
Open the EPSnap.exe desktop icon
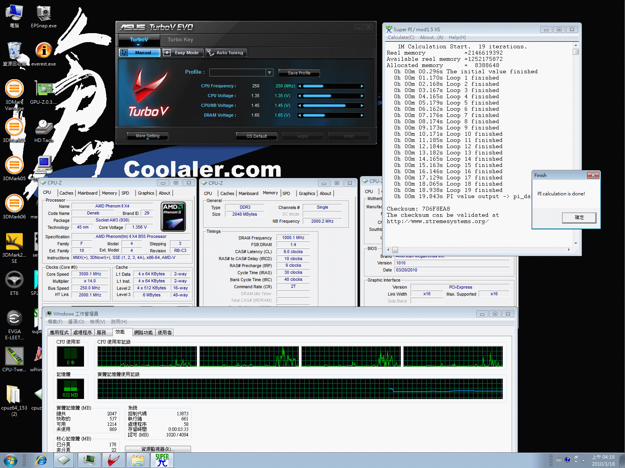tap(44, 17)
